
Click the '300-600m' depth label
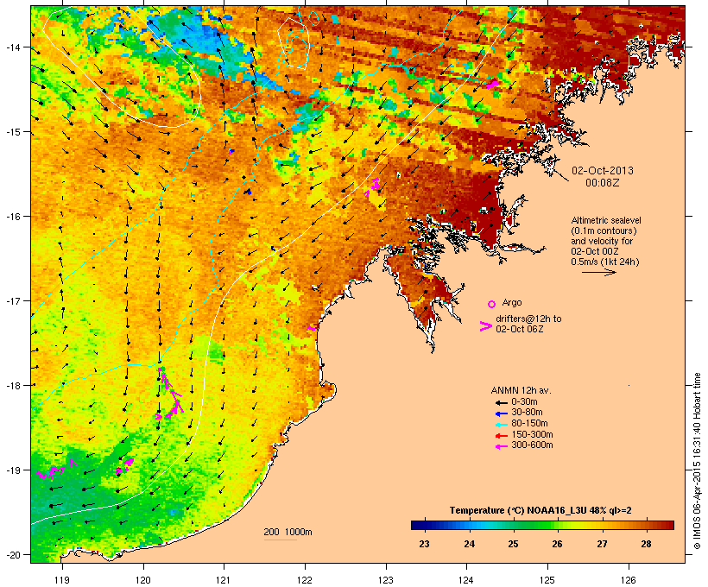coord(532,445)
